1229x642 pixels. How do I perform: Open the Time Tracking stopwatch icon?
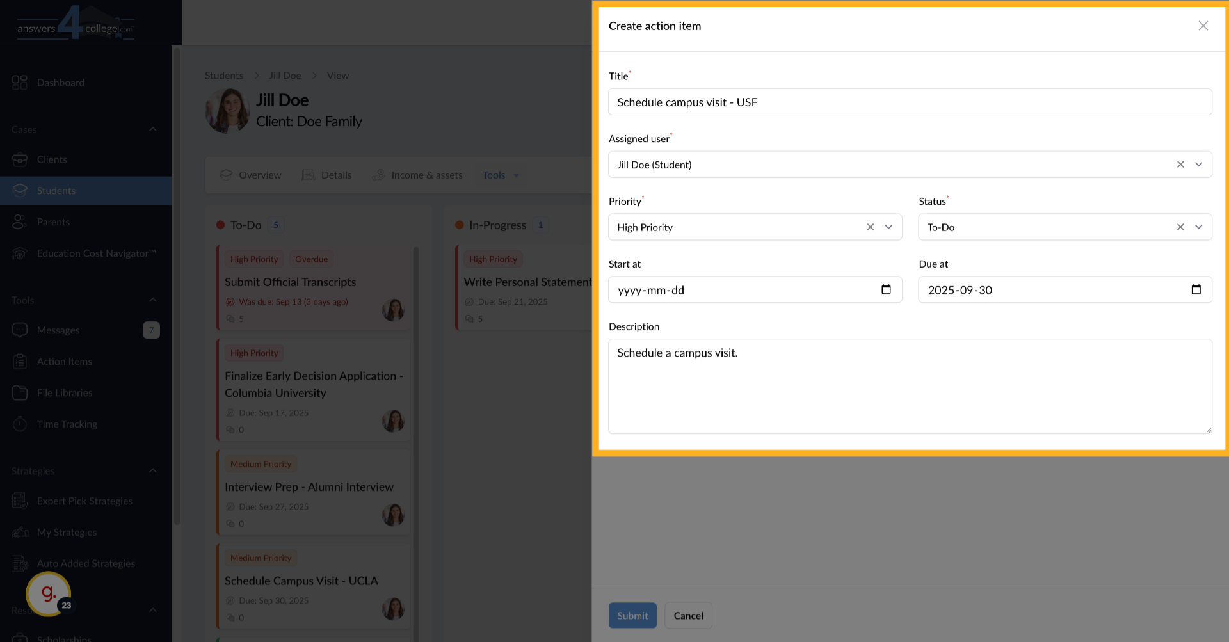coord(20,424)
